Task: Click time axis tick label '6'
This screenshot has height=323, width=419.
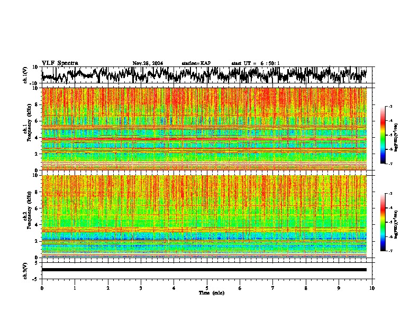Action: [x=240, y=288]
